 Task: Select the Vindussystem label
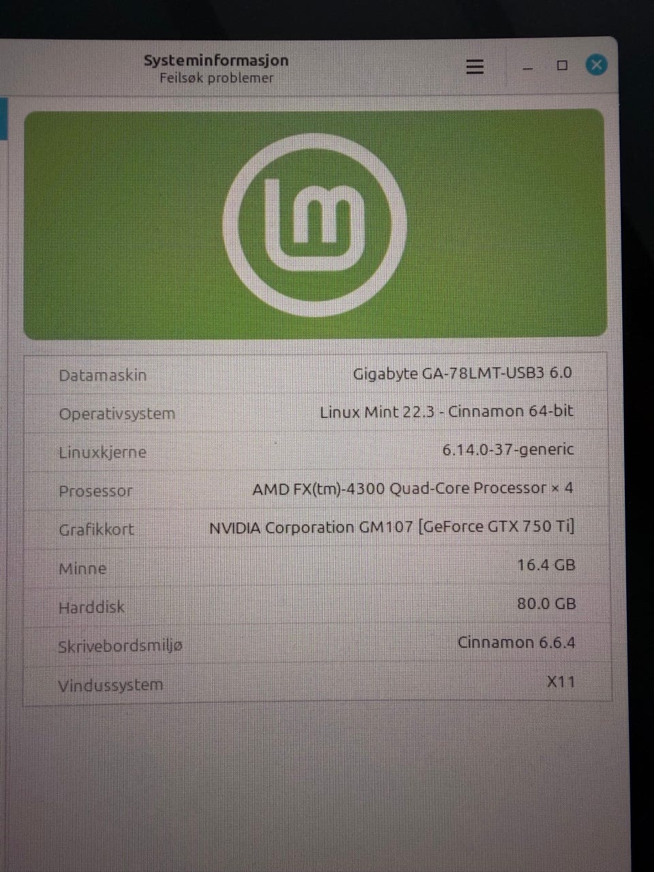point(110,685)
